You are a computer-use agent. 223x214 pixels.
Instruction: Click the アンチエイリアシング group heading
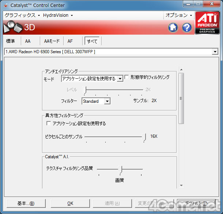[x=61, y=71]
